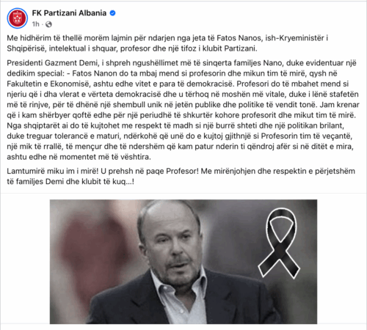Click the paragraph starting 'Me hidhërim të thellë'
This screenshot has height=330, width=367.
(167, 43)
